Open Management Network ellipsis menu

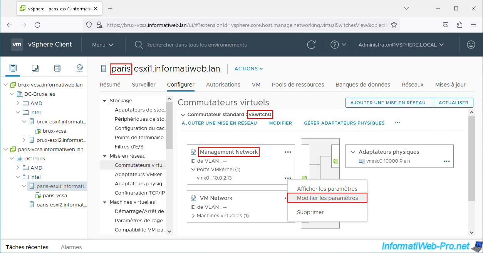click(x=288, y=152)
